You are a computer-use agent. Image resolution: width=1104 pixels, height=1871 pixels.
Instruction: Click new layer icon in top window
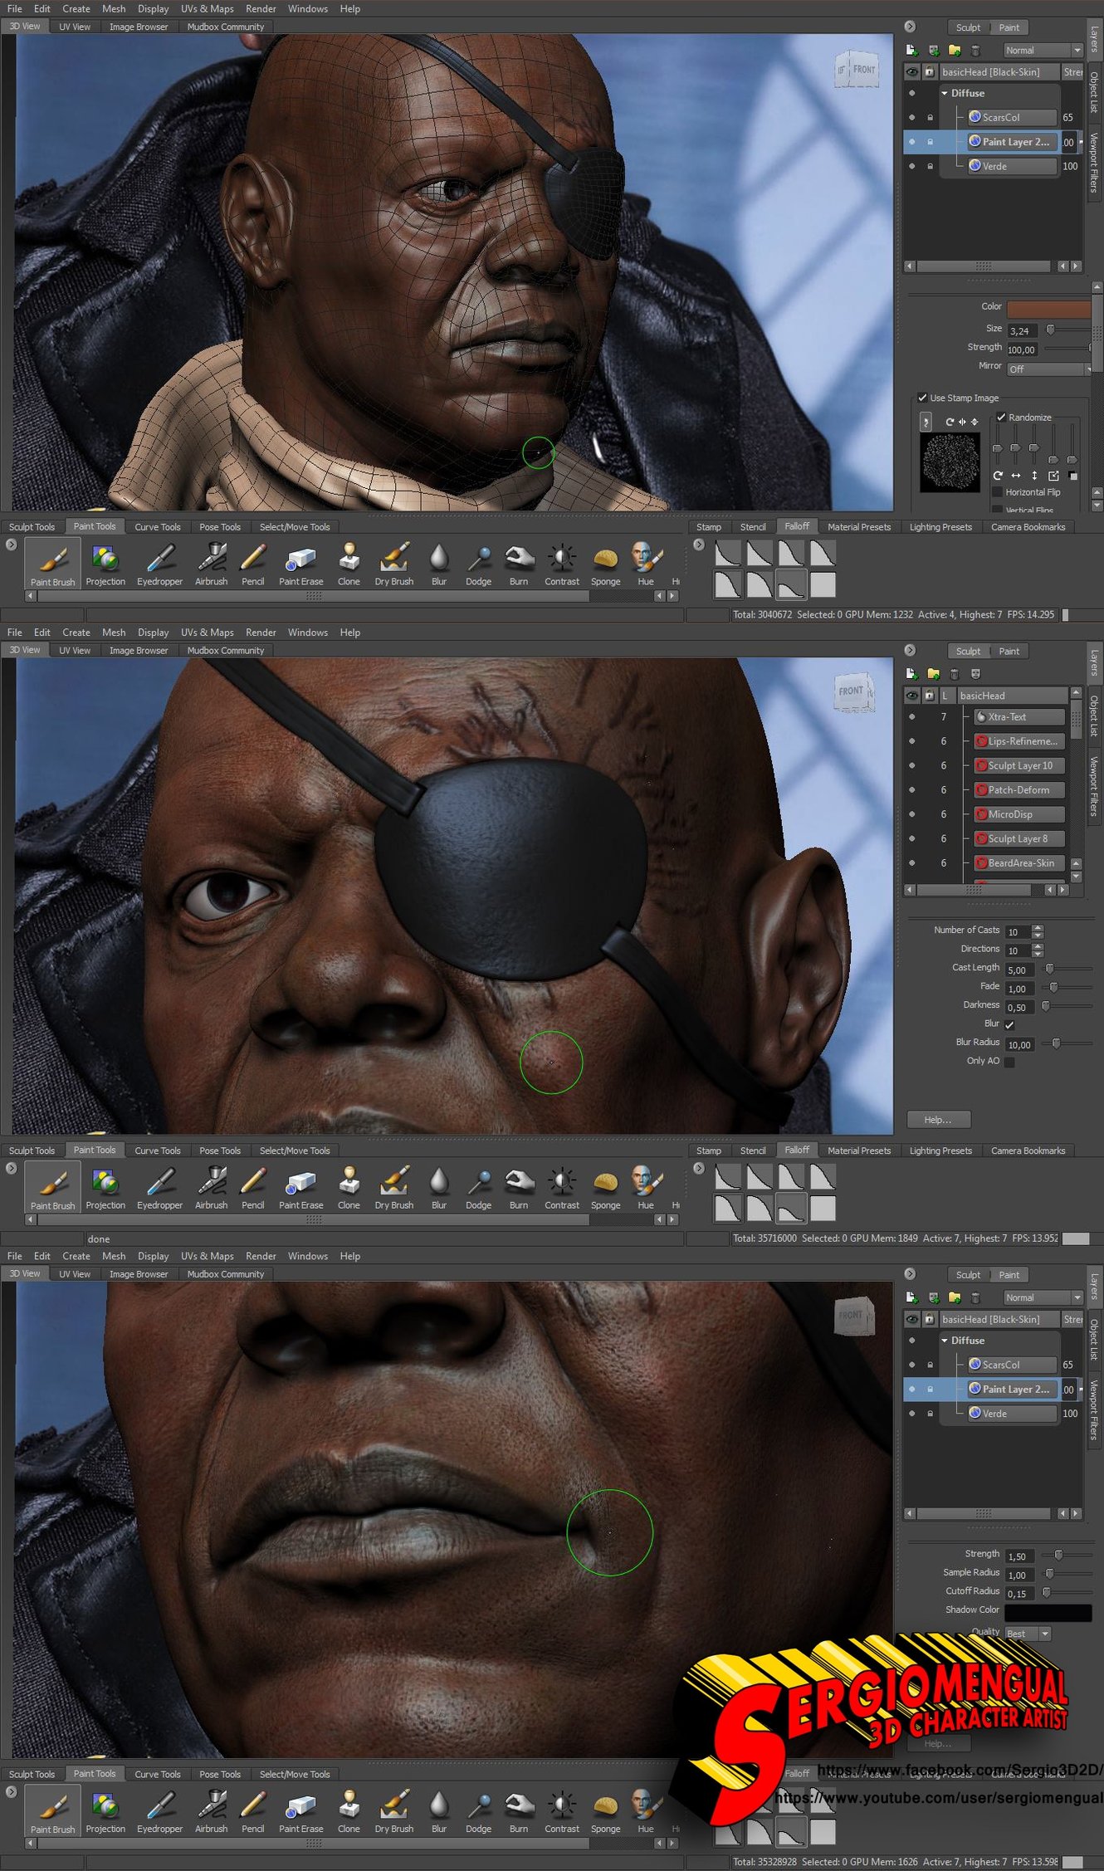tap(911, 51)
